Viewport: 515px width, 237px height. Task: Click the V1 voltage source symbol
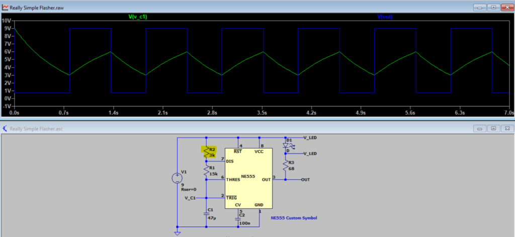[177, 178]
